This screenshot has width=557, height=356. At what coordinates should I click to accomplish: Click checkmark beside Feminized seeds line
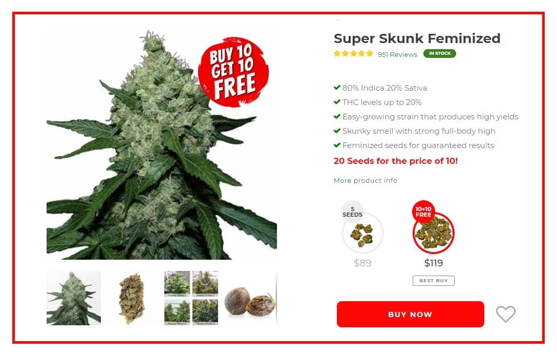tap(337, 145)
